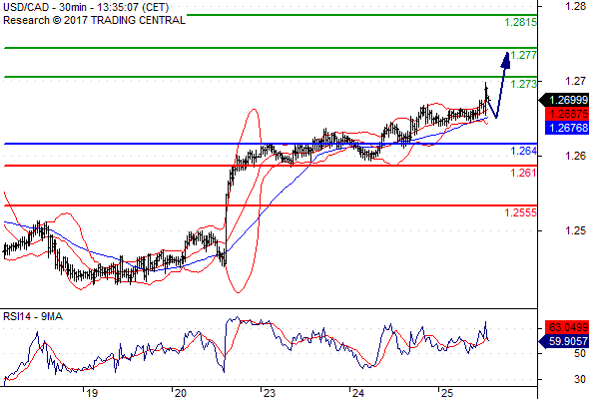Click the red 1.2555 support label
This screenshot has height=399, width=589.
point(521,212)
